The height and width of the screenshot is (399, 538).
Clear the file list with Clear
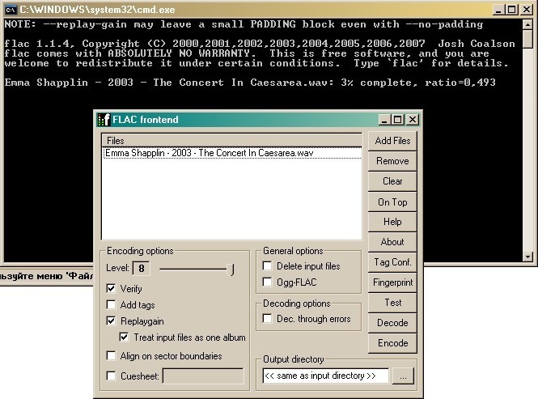(392, 181)
